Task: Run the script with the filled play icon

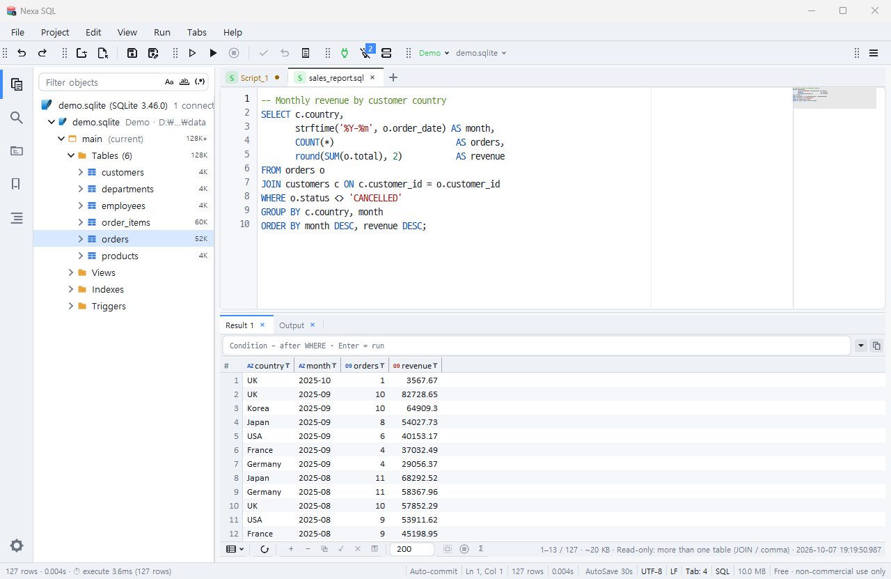Action: tap(213, 53)
